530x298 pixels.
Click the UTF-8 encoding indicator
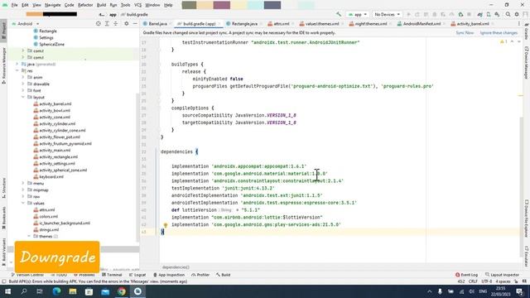(x=487, y=281)
